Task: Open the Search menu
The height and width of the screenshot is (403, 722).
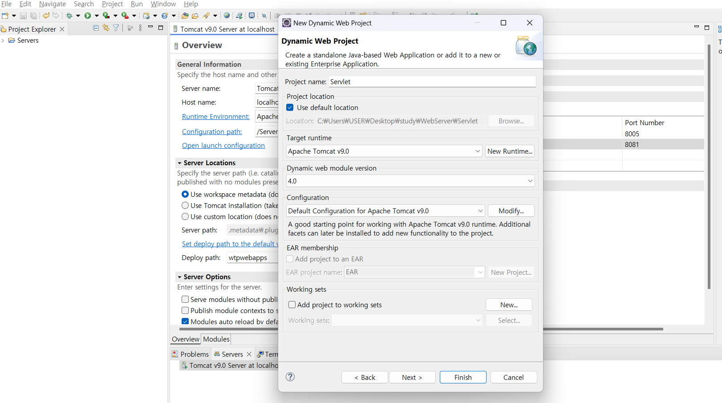Action: [x=84, y=4]
